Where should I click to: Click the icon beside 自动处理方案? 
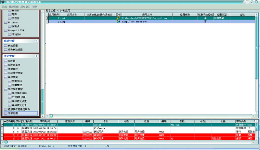click(x=6, y=73)
